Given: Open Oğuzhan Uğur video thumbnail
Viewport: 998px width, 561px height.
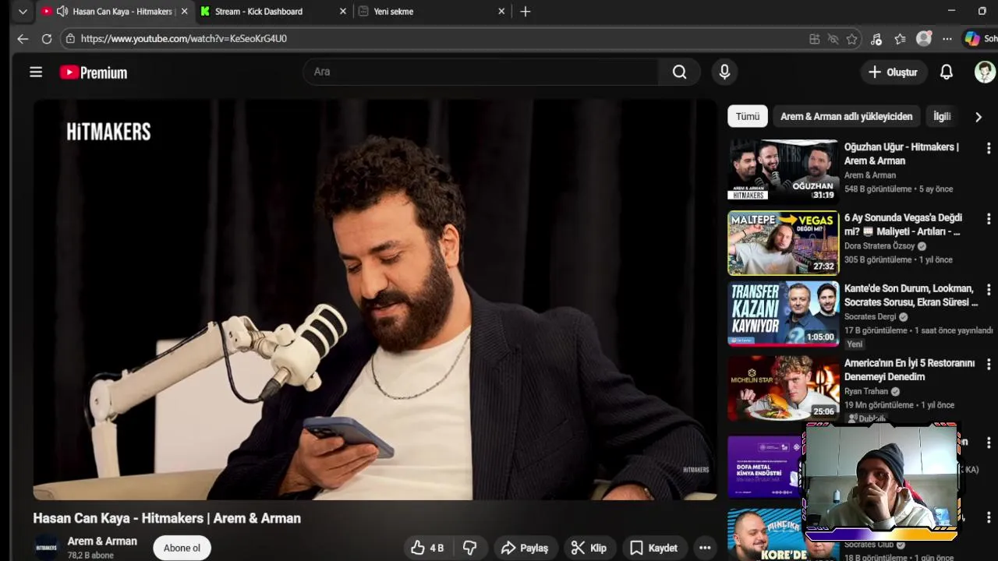Looking at the screenshot, I should [783, 170].
